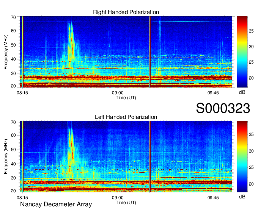Click the 'dB' label under top color bar
The image size is (258, 209).
(242, 92)
